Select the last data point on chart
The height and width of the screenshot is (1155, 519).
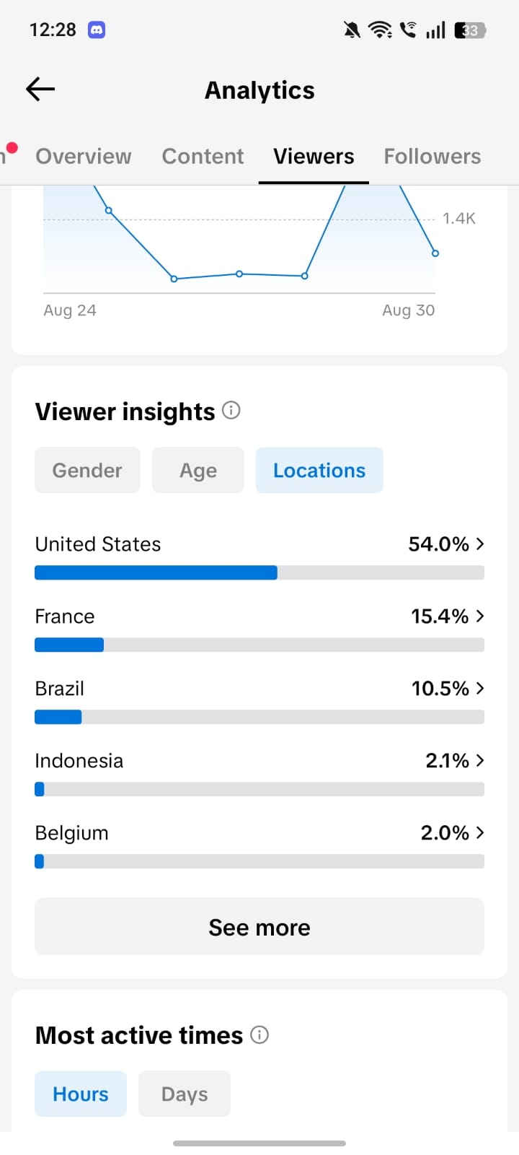[435, 253]
